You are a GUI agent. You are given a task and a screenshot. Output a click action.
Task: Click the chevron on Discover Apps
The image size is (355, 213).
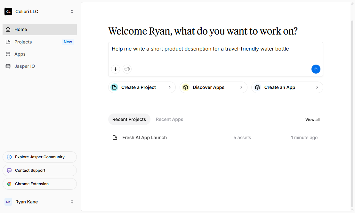pyautogui.click(x=241, y=87)
